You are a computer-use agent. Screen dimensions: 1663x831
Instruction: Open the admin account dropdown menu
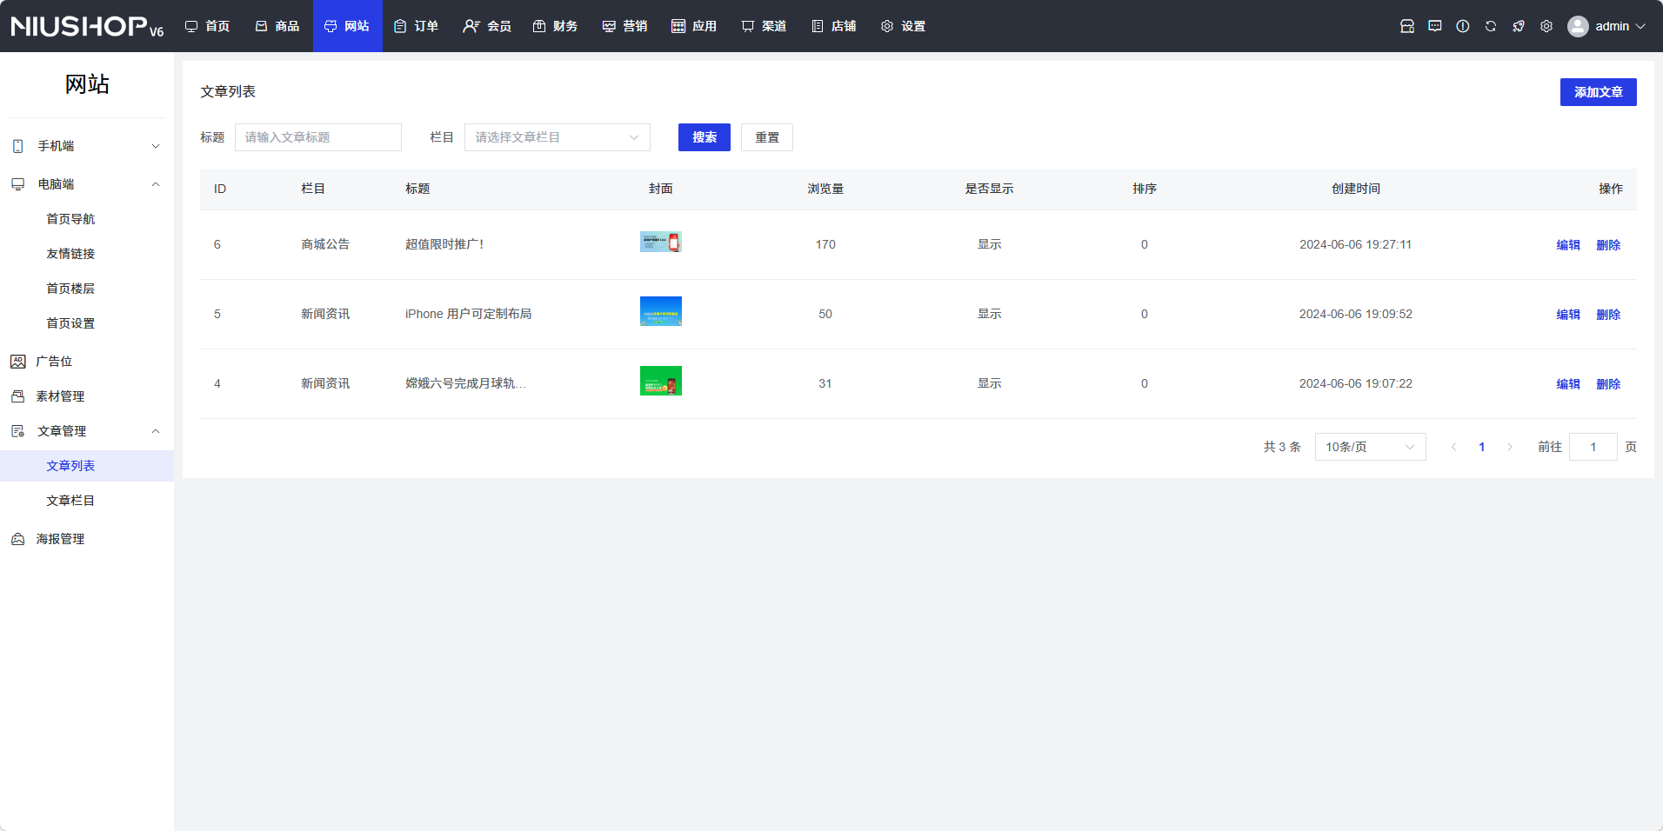pyautogui.click(x=1620, y=26)
